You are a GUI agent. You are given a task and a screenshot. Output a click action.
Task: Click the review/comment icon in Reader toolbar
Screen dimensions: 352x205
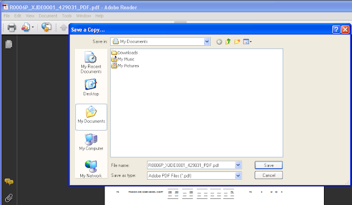46,27
